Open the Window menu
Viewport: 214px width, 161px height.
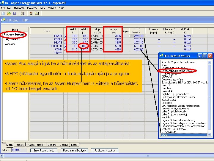52,8
